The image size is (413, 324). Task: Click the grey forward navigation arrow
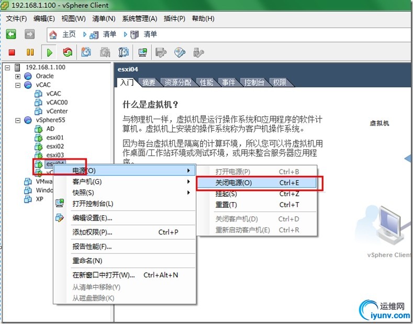[29, 34]
